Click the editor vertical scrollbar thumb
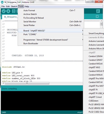This screenshot has width=104, height=114. click(101, 24)
